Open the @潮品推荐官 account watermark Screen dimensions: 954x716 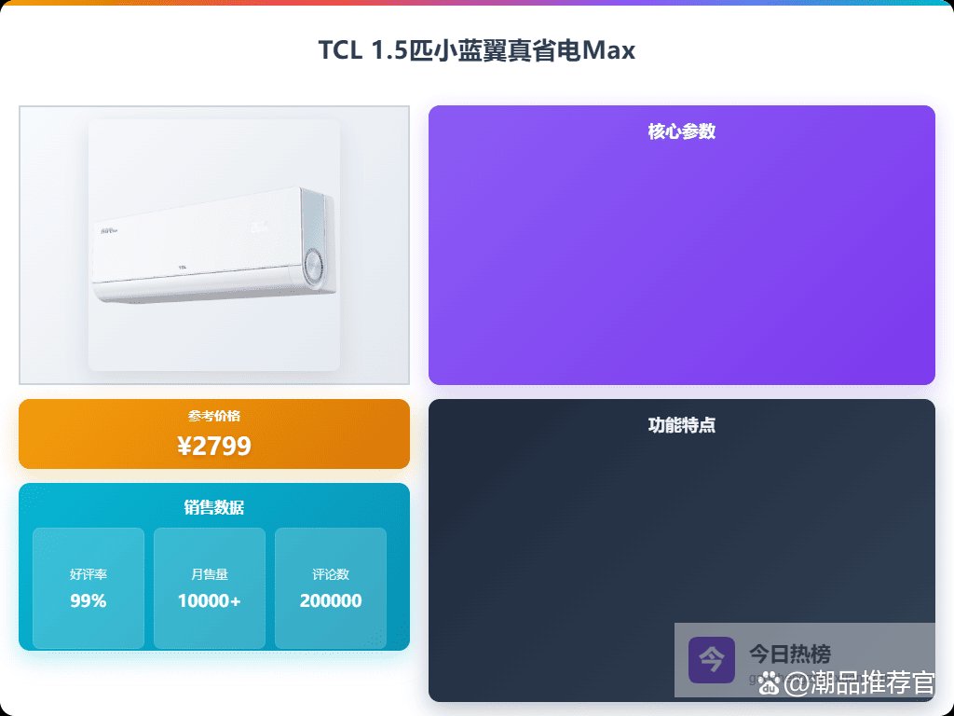pyautogui.click(x=858, y=683)
